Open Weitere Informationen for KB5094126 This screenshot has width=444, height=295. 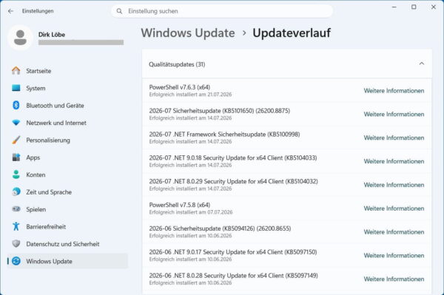[394, 232]
